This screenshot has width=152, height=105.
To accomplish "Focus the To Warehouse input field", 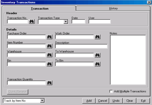I will point(75,55).
